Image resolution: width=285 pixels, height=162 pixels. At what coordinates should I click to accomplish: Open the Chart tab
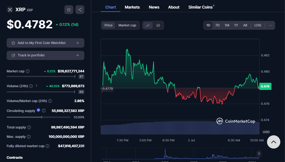[x=111, y=7]
